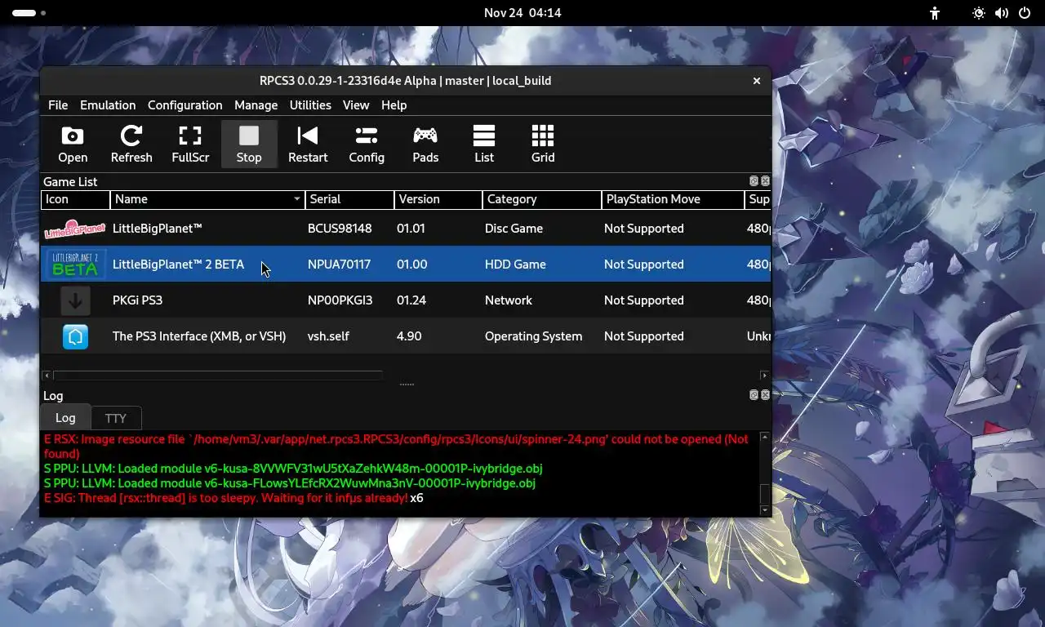The image size is (1045, 627).
Task: Open the Manage menu
Action: [x=256, y=105]
